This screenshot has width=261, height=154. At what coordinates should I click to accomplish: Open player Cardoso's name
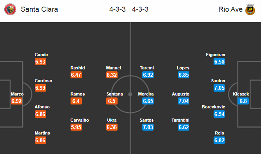pyautogui.click(x=43, y=81)
